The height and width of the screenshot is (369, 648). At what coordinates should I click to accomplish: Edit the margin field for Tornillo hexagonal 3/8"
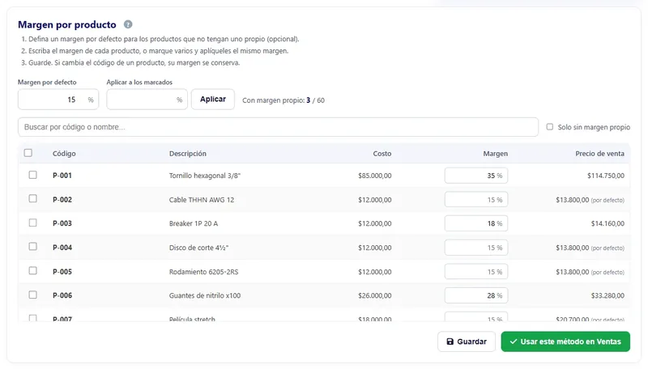476,176
